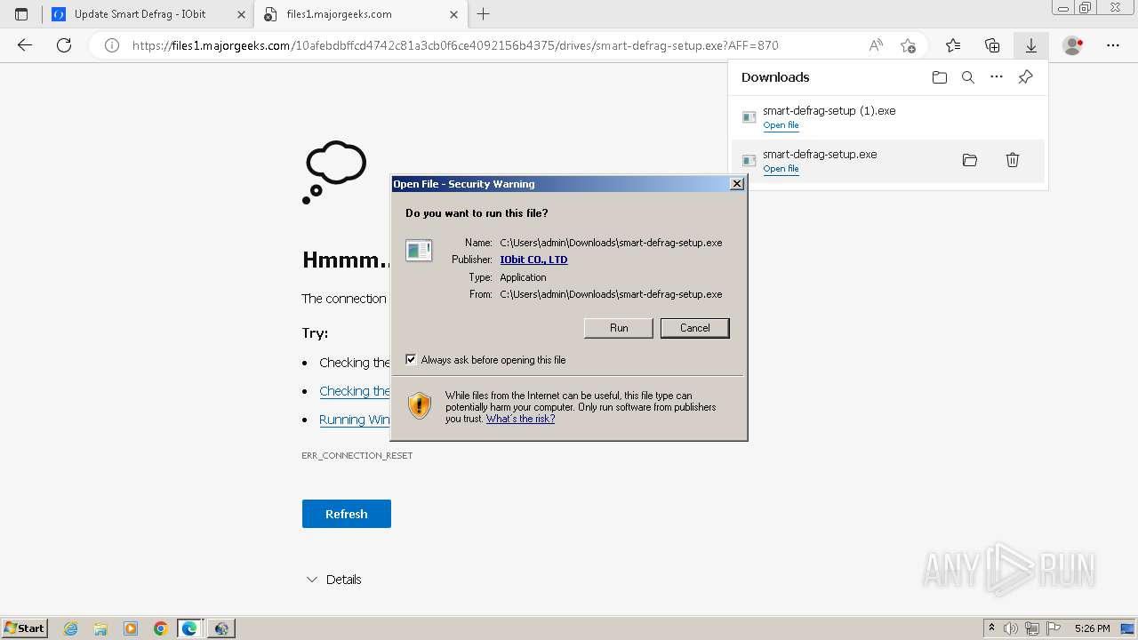Screen dimensions: 1138x640
Task: Open More options in Downloads panel
Action: (x=997, y=77)
